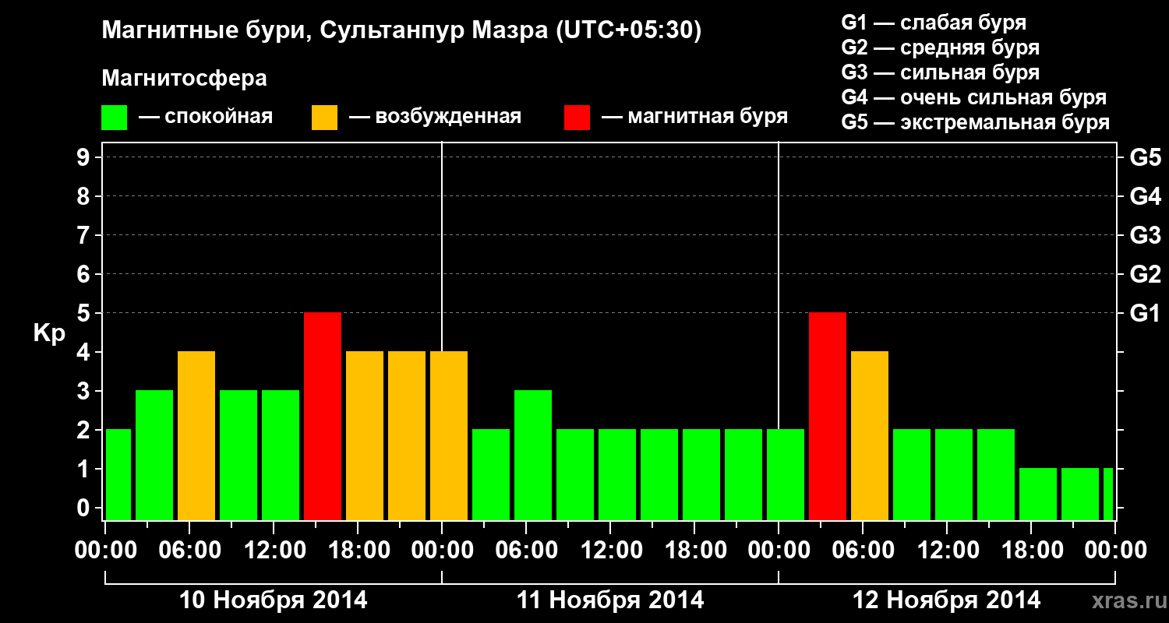This screenshot has width=1169, height=623.
Task: Click the '18:00' time label of 11 Ноября
Action: coord(695,551)
